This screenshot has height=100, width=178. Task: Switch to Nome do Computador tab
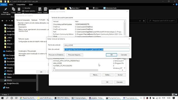[23, 20]
